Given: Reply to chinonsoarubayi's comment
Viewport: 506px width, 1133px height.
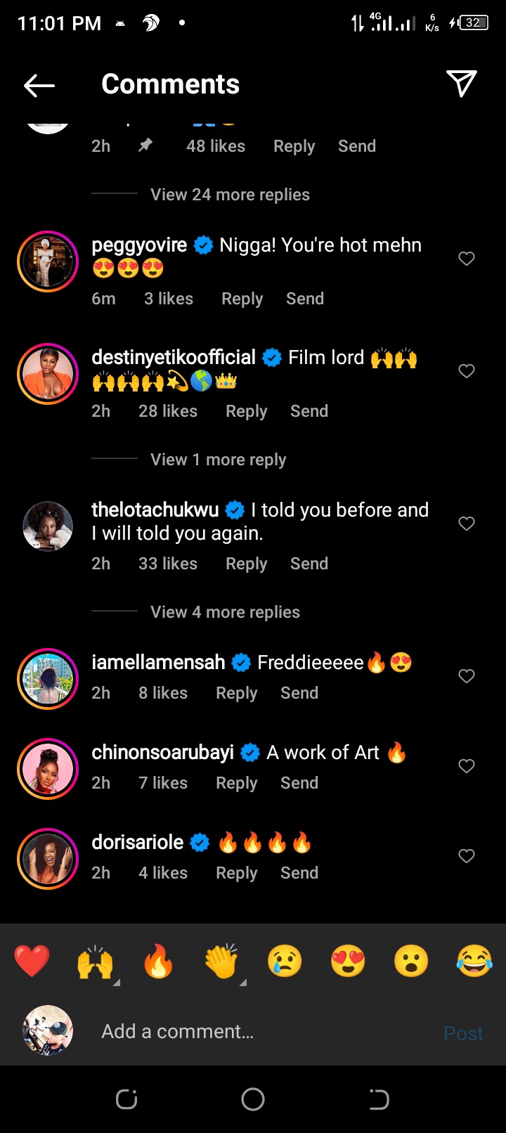Looking at the screenshot, I should tap(236, 783).
